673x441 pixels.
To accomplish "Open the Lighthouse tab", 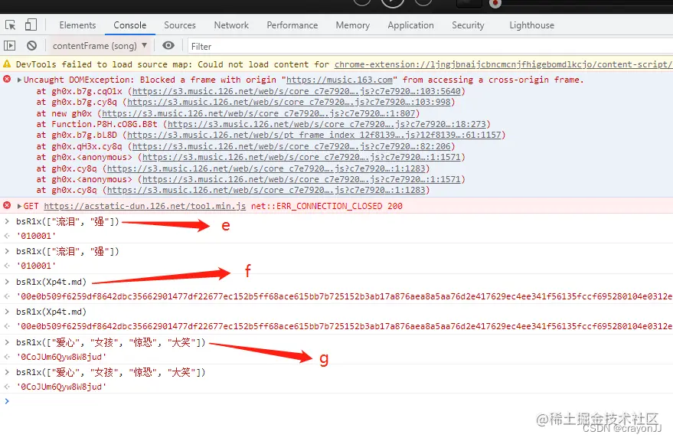I will click(532, 25).
